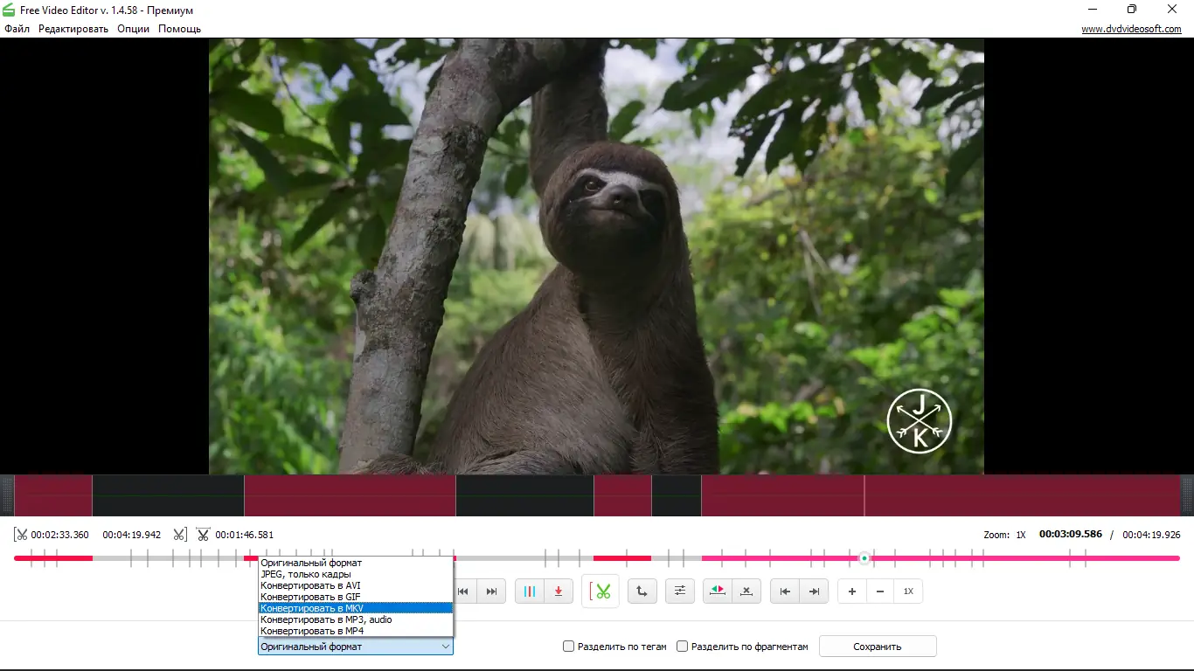
Task: Click the 'Сохранить' button
Action: (877, 647)
